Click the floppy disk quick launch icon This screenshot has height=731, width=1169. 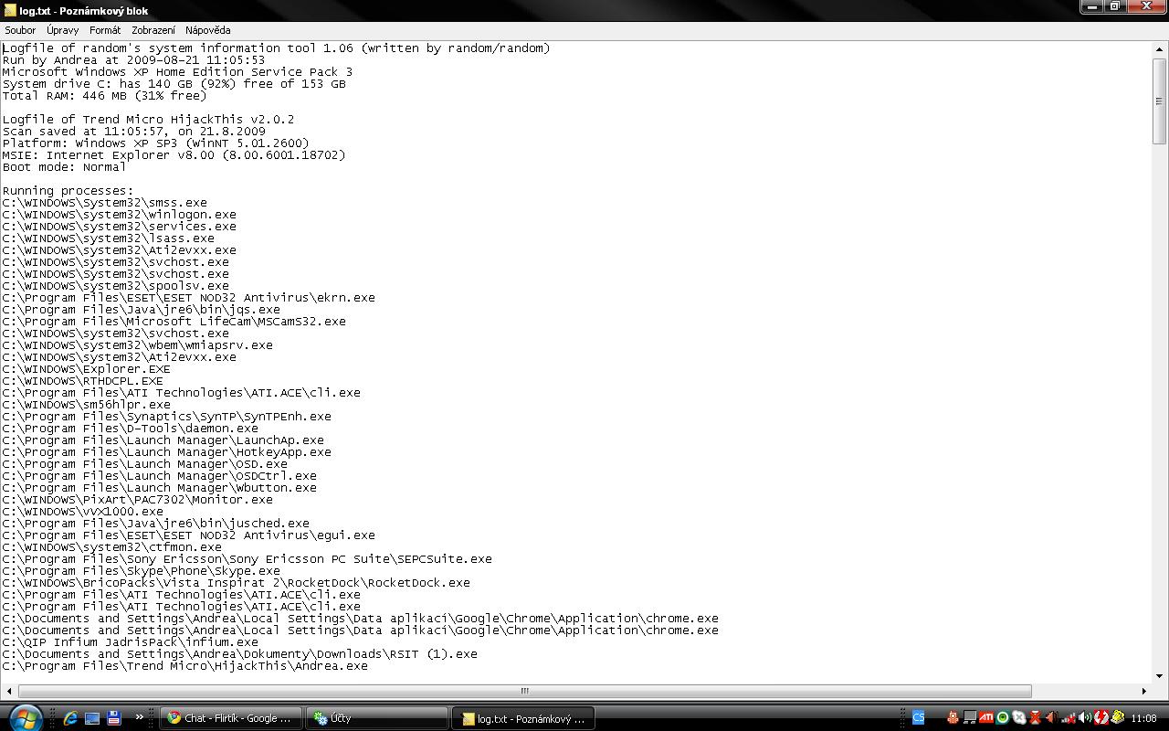pos(114,718)
